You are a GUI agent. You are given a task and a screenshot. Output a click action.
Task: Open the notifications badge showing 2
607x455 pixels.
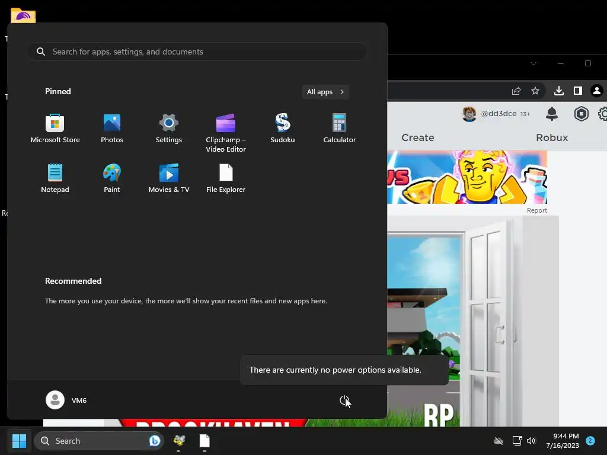coord(590,440)
